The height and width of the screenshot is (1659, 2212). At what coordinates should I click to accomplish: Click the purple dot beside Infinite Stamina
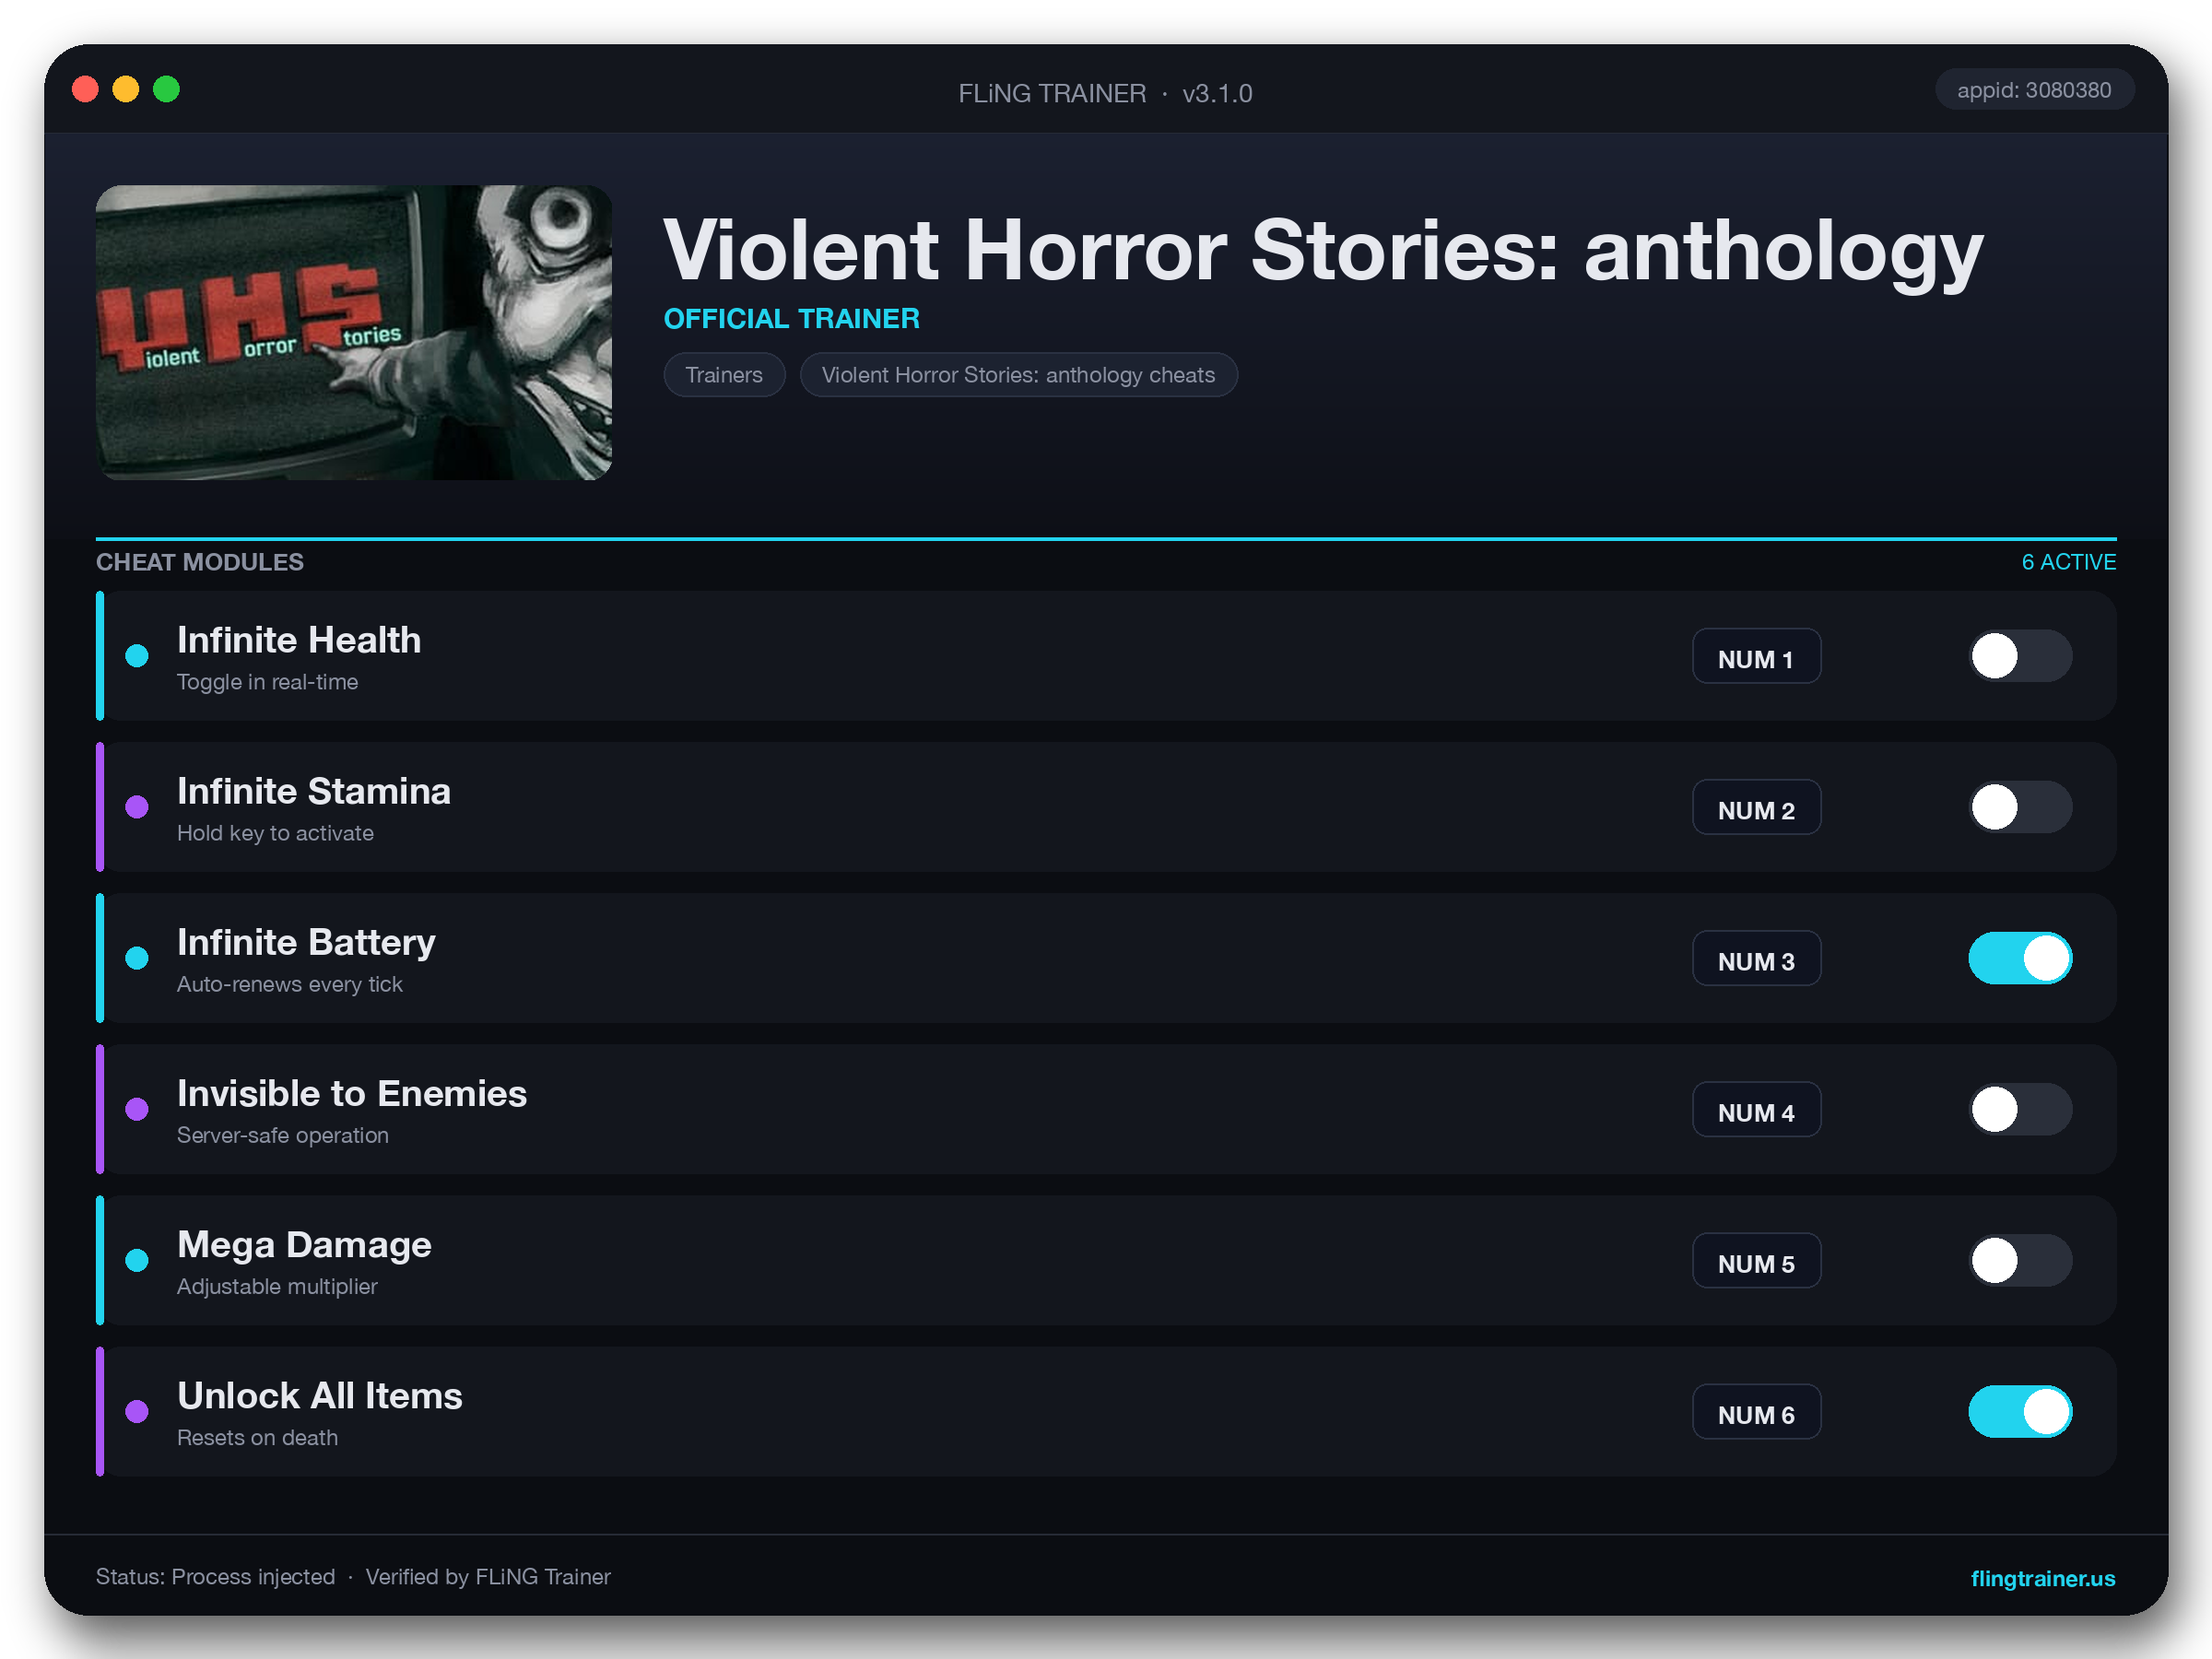point(137,807)
